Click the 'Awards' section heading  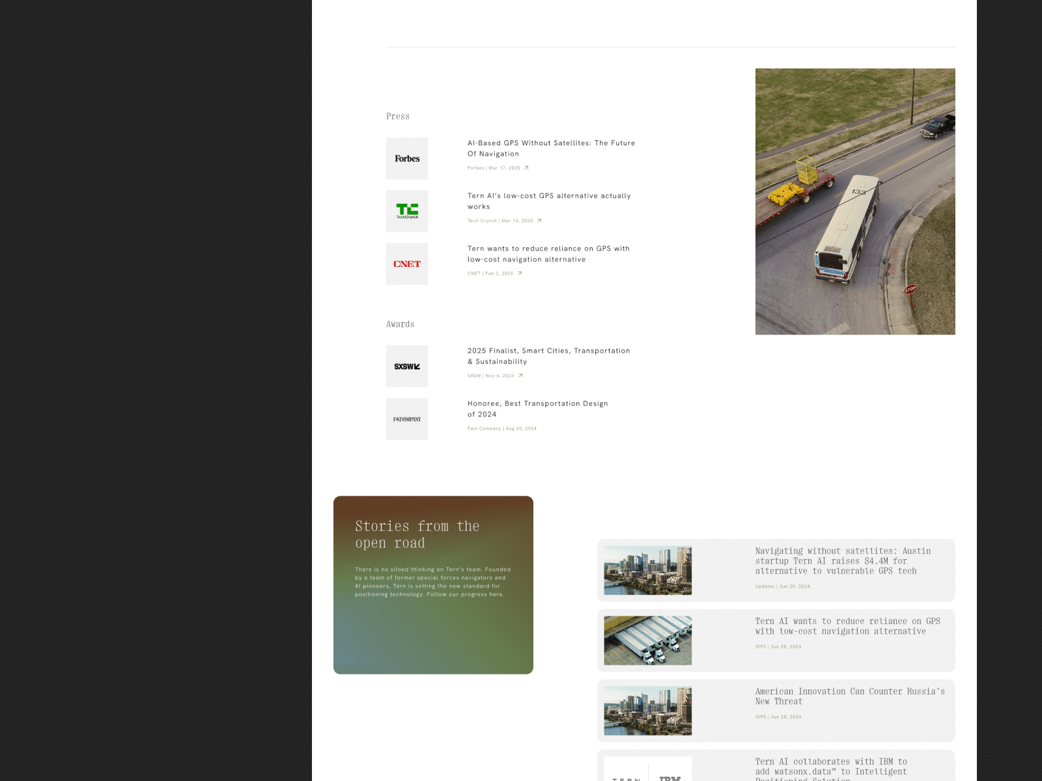pyautogui.click(x=400, y=324)
